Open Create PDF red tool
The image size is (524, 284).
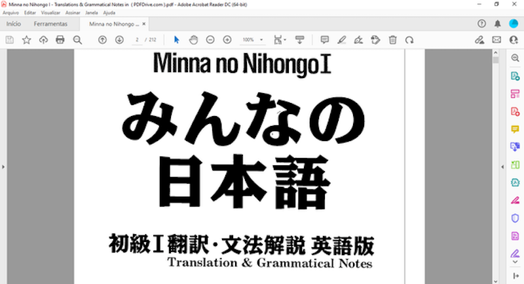[515, 112]
